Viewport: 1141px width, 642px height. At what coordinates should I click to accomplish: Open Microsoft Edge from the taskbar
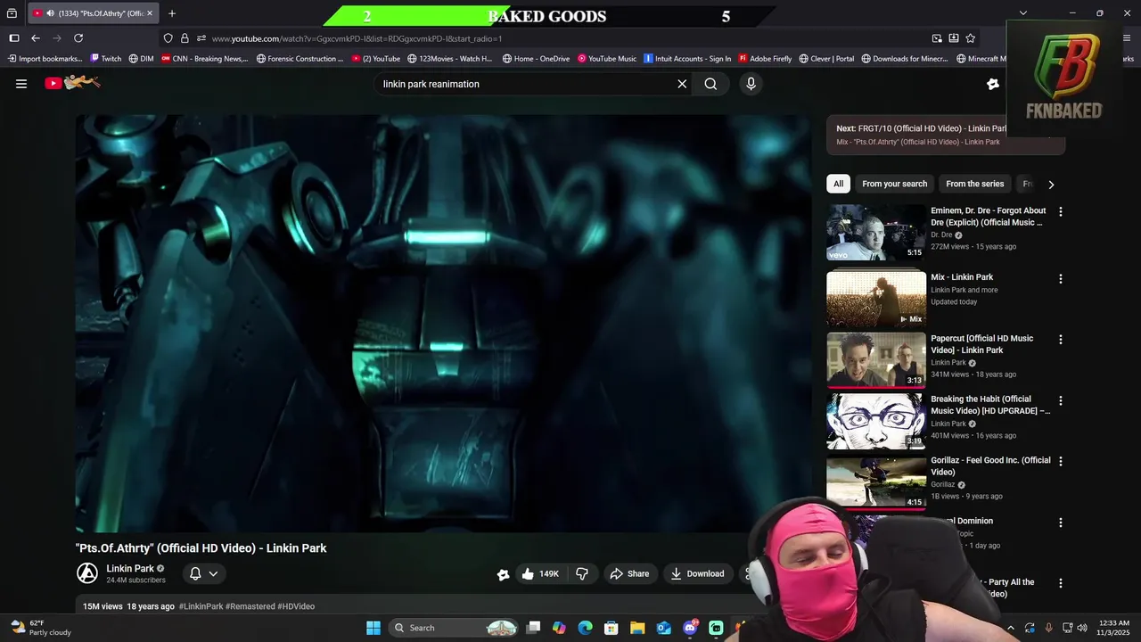585,628
